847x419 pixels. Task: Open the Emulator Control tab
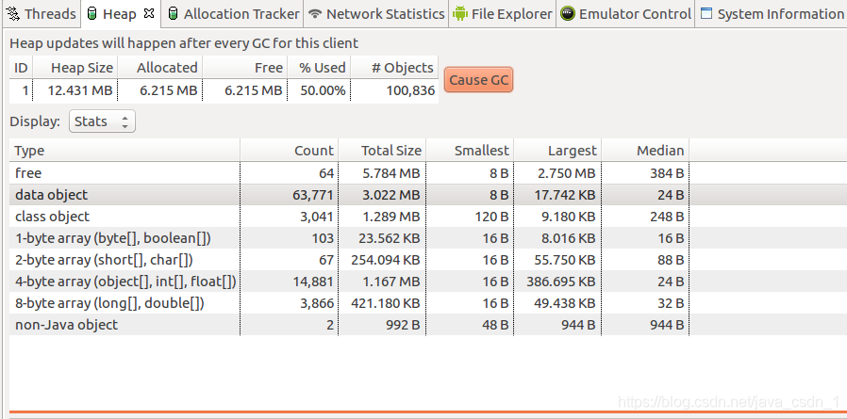pyautogui.click(x=625, y=14)
